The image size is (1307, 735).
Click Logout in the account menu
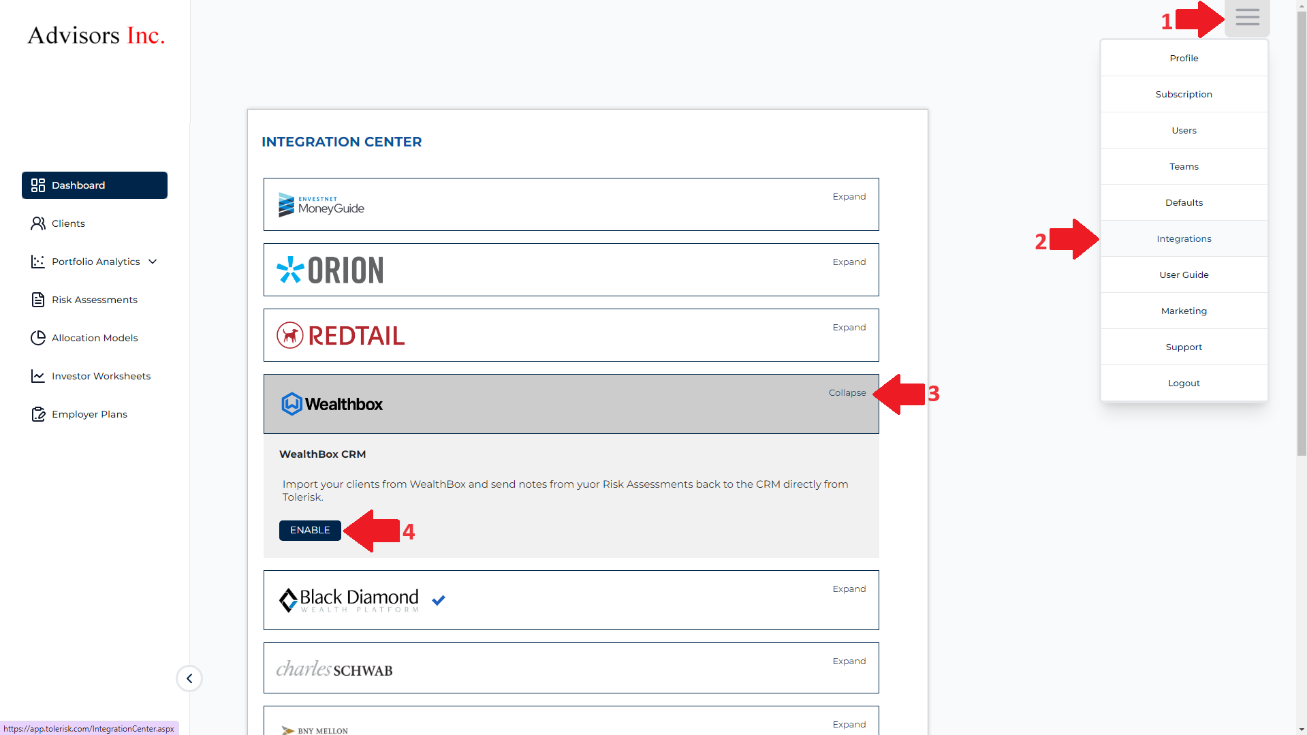pos(1184,383)
